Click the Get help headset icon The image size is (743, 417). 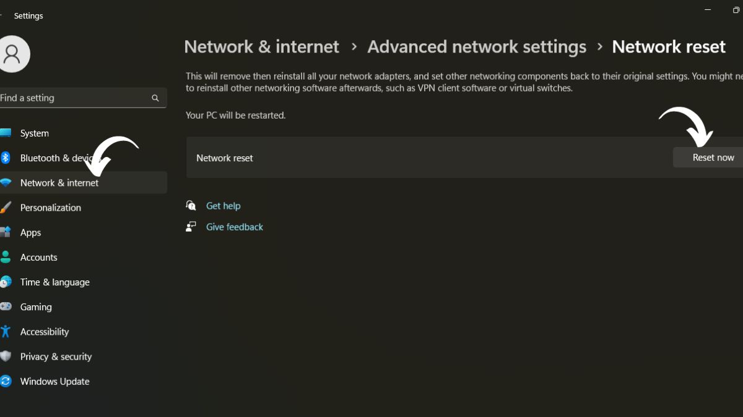191,204
